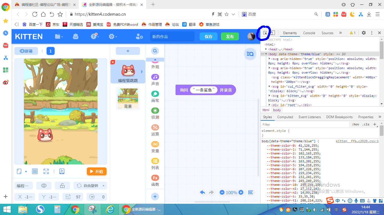Switch to the Sources tab
This screenshot has width=384, height=215.
[327, 33]
